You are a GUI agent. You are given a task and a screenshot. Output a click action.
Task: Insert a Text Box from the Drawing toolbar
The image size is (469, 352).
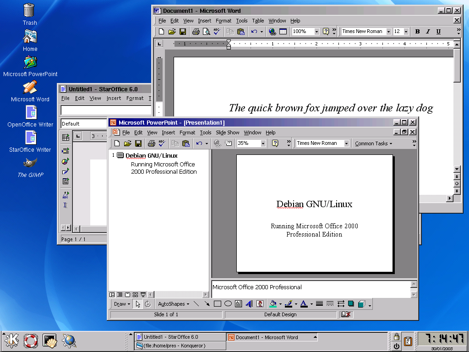pyautogui.click(x=238, y=304)
